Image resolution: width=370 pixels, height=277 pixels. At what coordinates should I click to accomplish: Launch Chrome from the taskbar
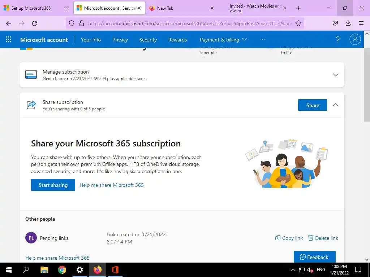62,270
